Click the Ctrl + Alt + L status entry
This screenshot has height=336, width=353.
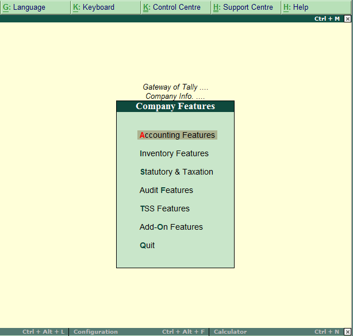pos(44,332)
